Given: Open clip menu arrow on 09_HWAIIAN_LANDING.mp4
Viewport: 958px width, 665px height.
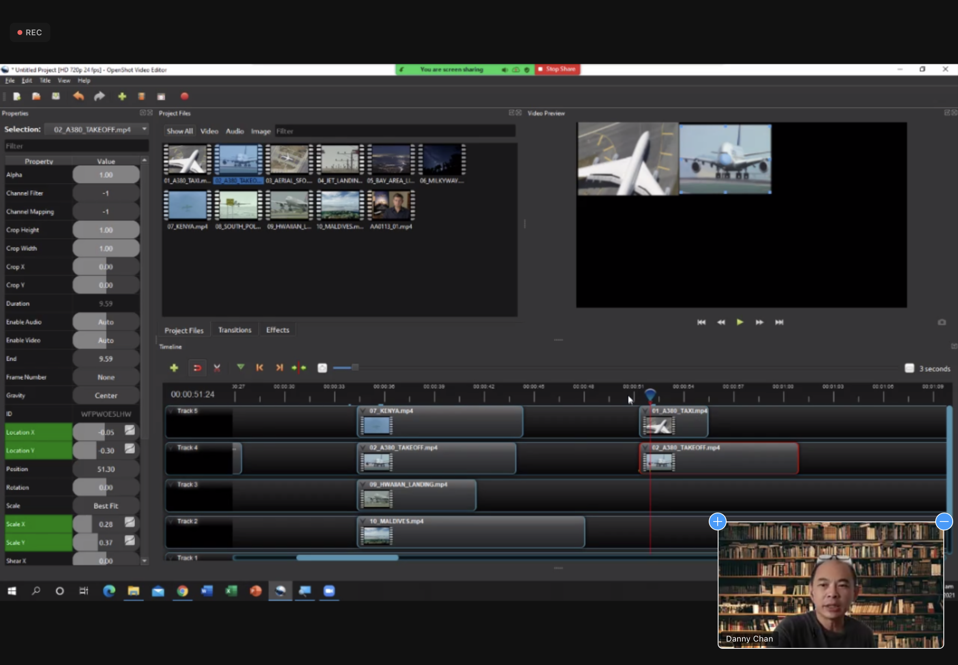Looking at the screenshot, I should coord(363,485).
